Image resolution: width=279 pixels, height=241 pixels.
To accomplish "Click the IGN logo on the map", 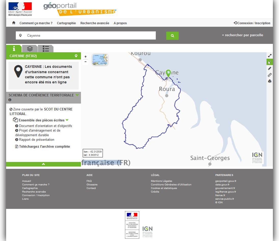I will tap(257, 158).
